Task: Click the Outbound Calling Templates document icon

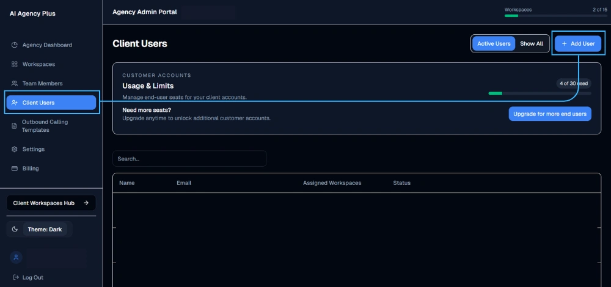Action: pyautogui.click(x=15, y=126)
